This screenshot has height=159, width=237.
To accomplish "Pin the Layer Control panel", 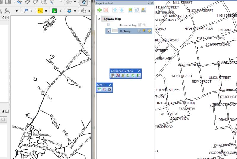I will (x=148, y=3).
